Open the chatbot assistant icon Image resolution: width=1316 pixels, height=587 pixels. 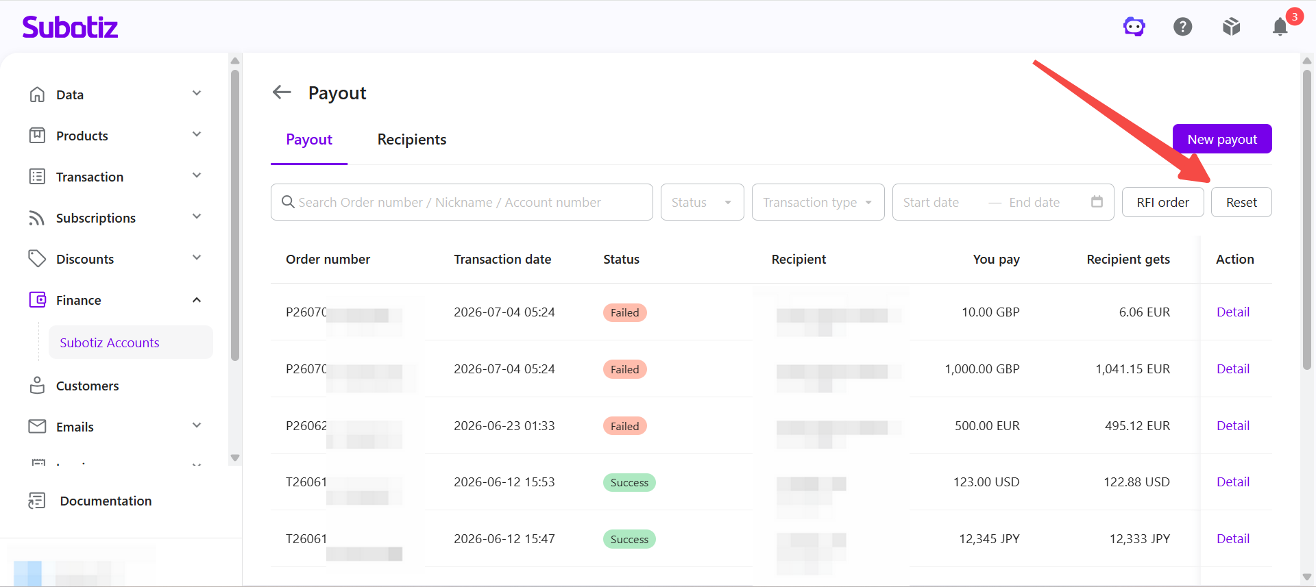point(1134,27)
